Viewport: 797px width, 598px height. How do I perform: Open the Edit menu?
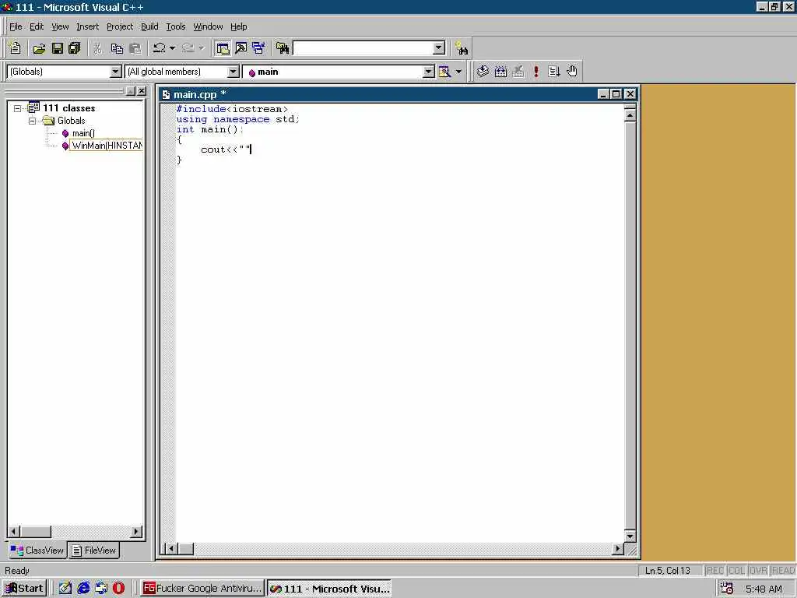(x=36, y=26)
